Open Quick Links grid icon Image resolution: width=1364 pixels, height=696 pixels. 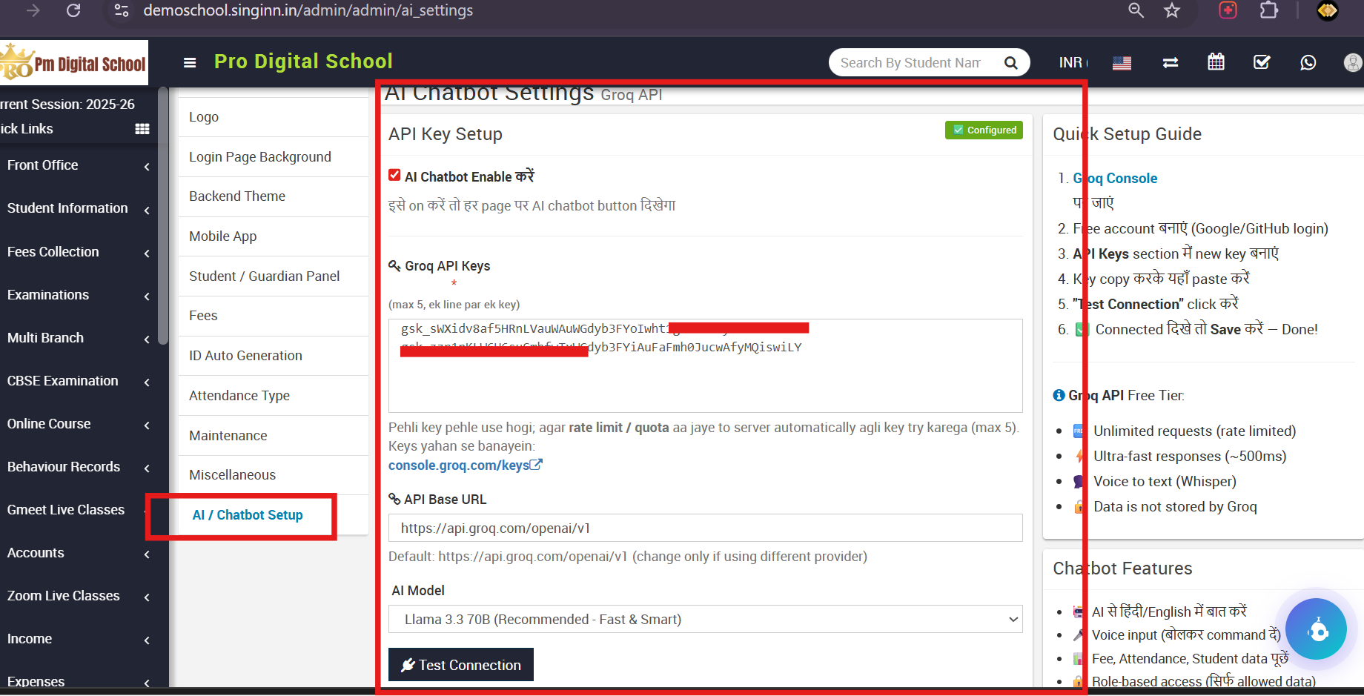142,129
